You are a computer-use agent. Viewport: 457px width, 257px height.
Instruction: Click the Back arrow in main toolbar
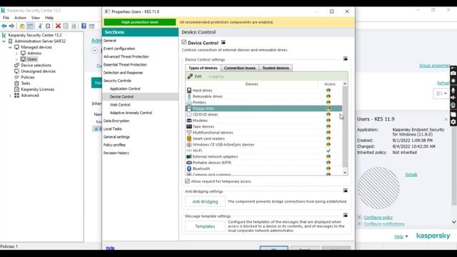coord(4,26)
